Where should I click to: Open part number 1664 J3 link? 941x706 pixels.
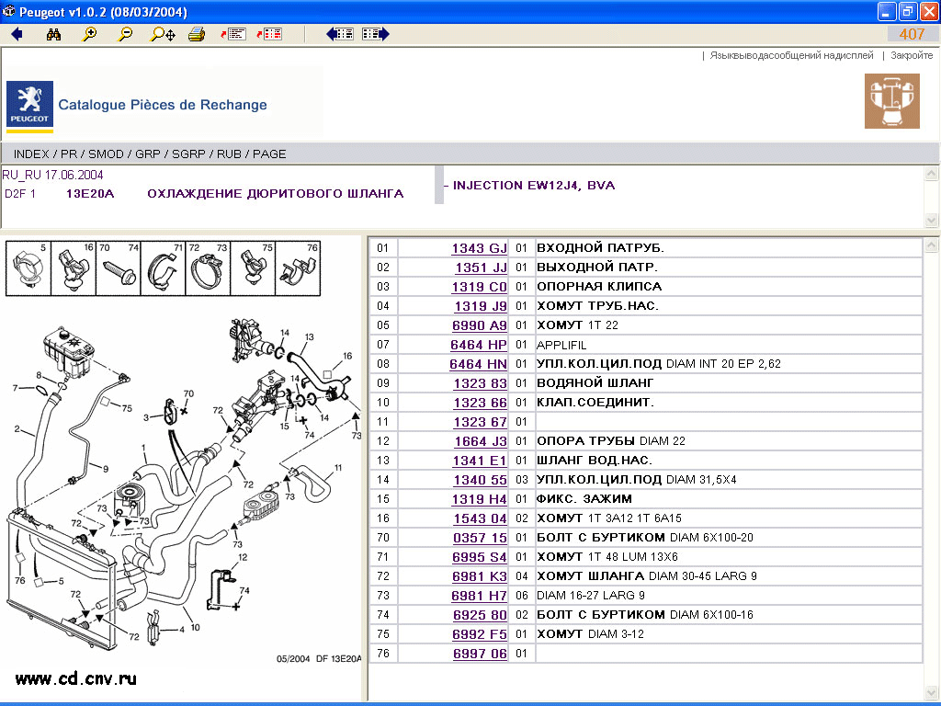tap(480, 441)
